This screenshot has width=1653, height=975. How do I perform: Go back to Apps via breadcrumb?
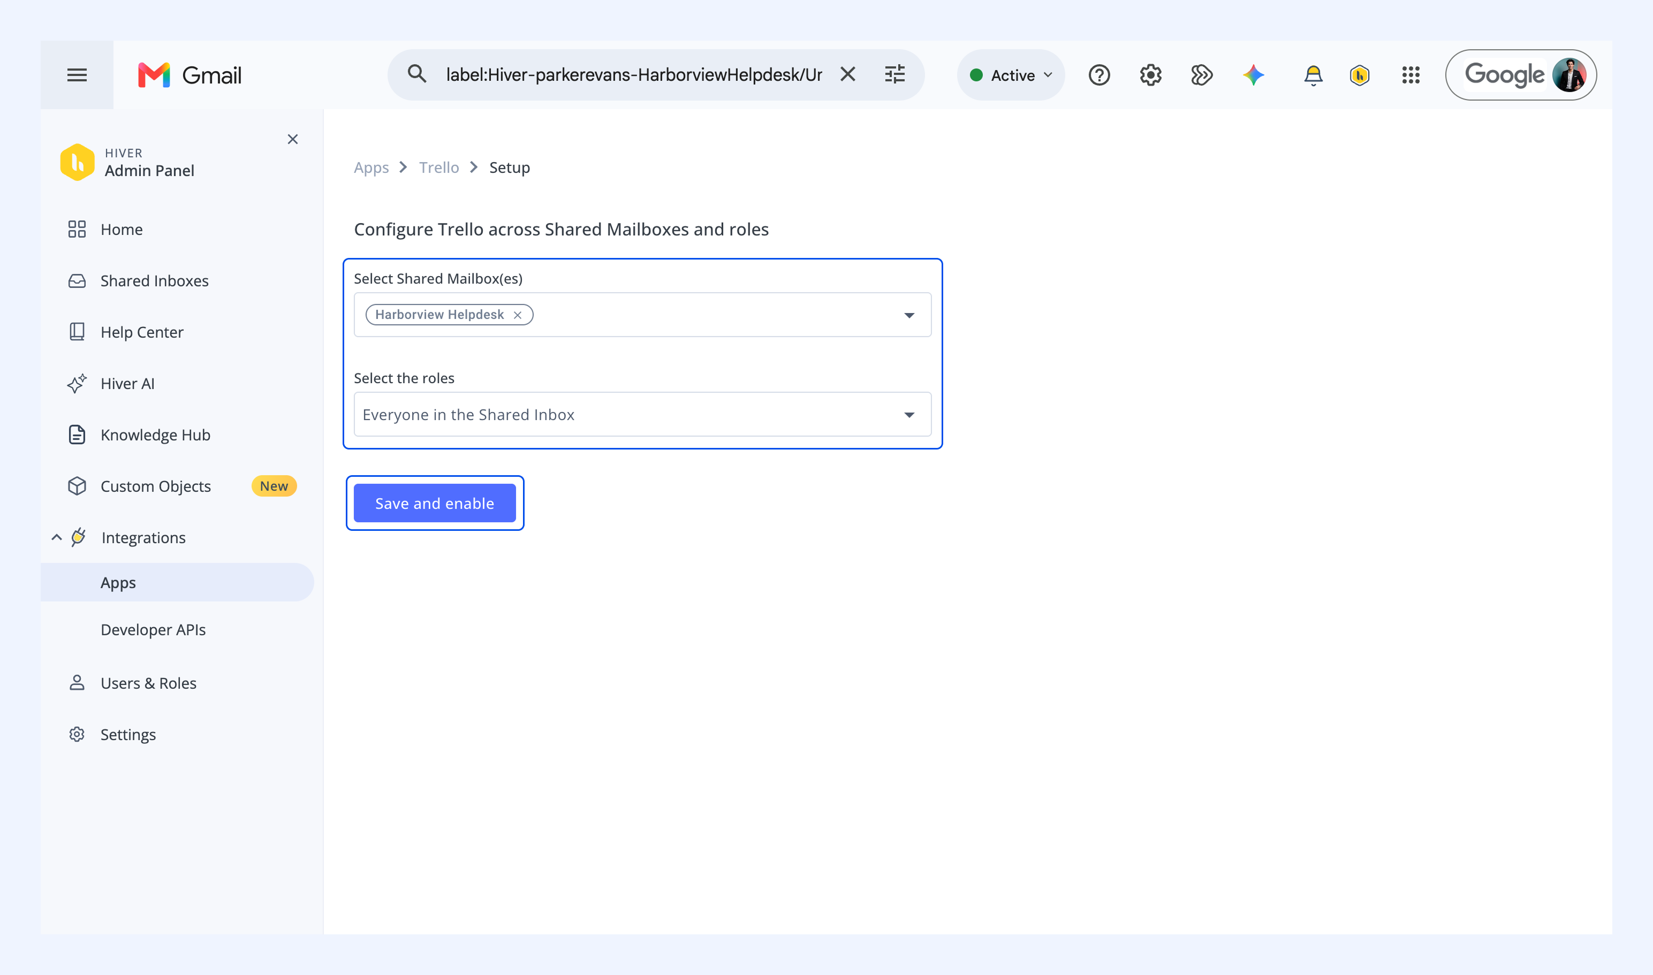tap(371, 167)
